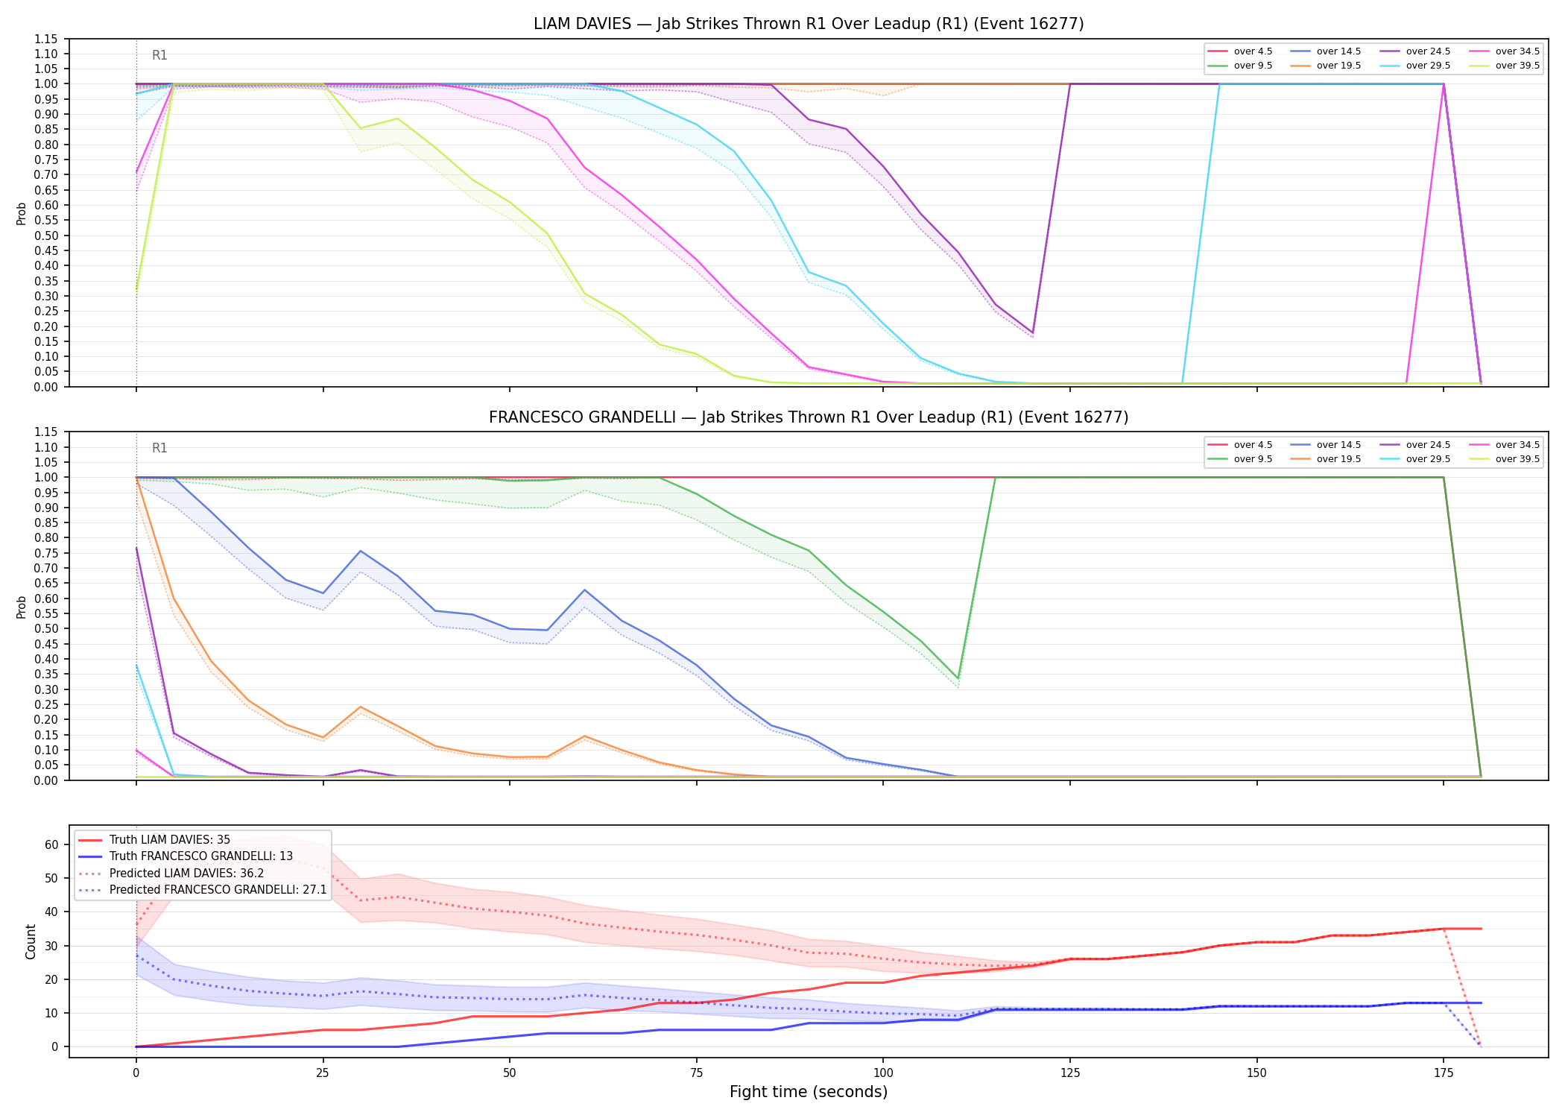Click x-axis tick label 25
1565x1118 pixels.
[323, 1073]
